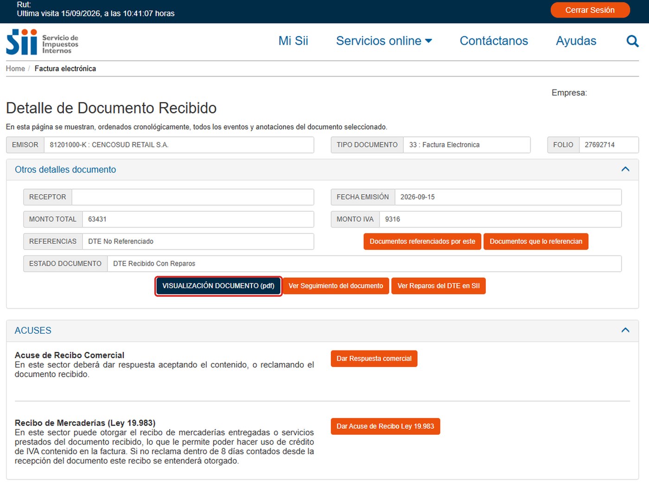The image size is (649, 483).
Task: Navigate to Home breadcrumb
Action: 15,69
